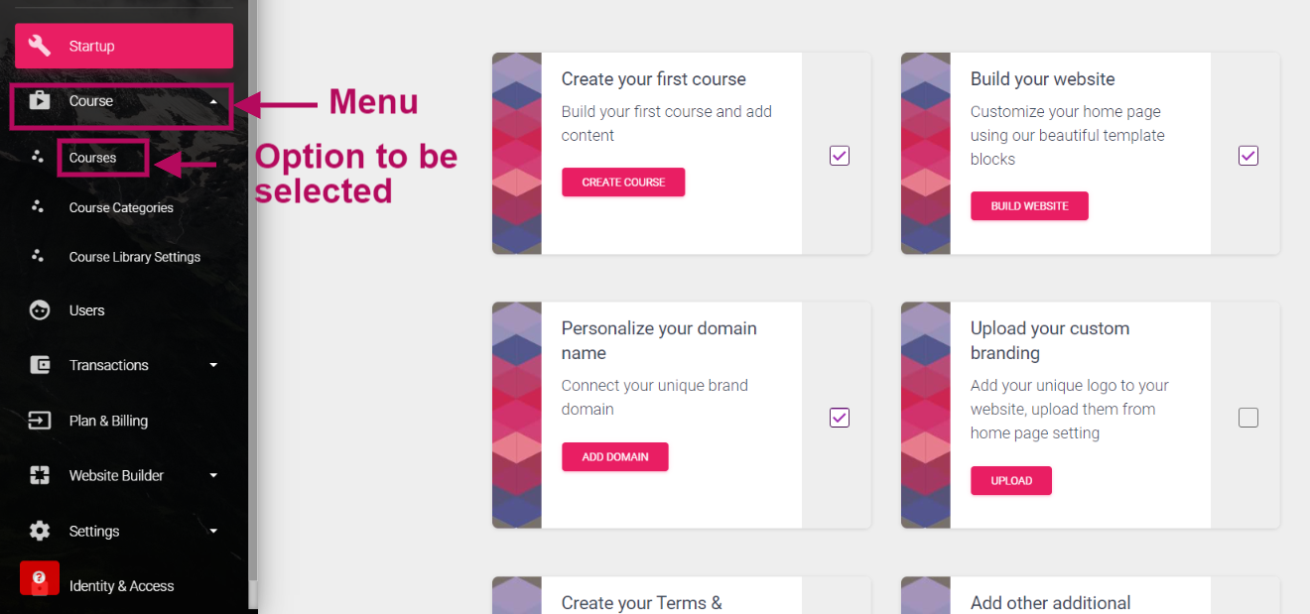Click the Build your website card pattern thumbnail
The height and width of the screenshot is (614, 1310).
point(926,154)
